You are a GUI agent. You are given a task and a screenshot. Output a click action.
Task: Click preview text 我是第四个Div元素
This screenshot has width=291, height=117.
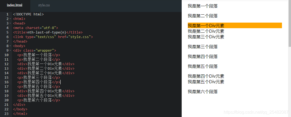click(x=206, y=76)
